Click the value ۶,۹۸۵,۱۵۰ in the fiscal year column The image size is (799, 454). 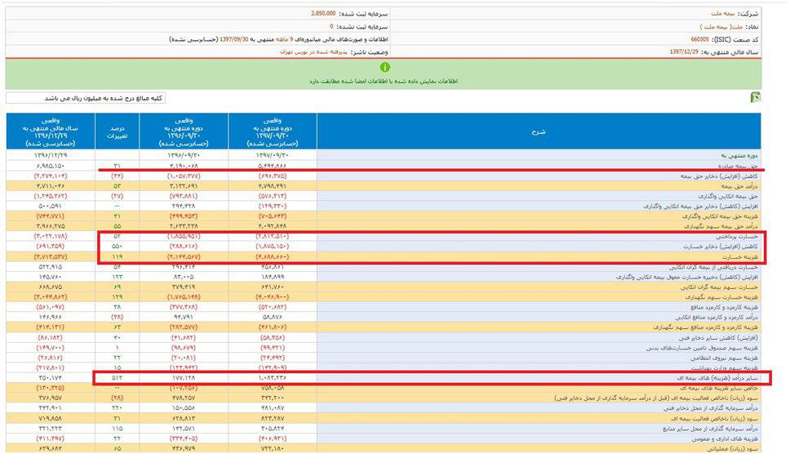tap(51, 166)
